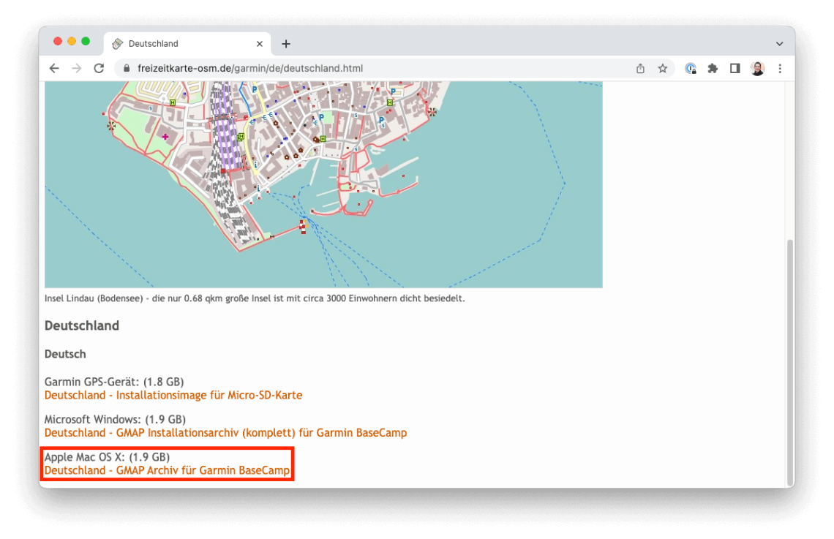The image size is (834, 539).
Task: Open Chrome's three-dot menu
Action: point(779,68)
